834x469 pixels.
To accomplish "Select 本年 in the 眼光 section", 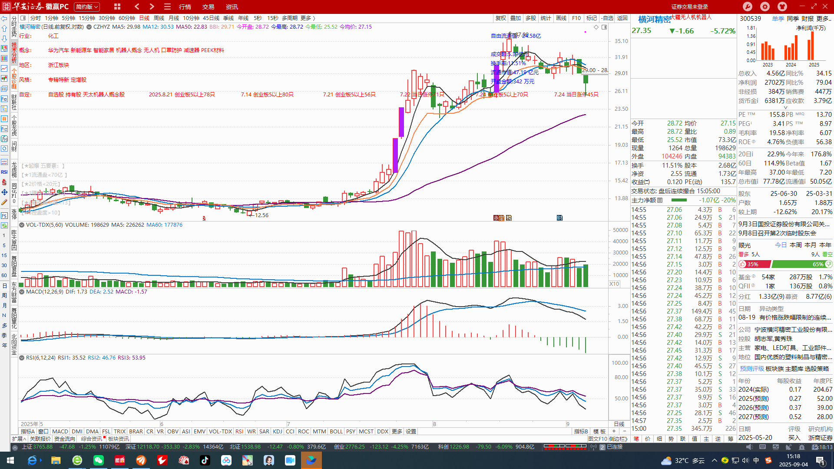I will [825, 245].
